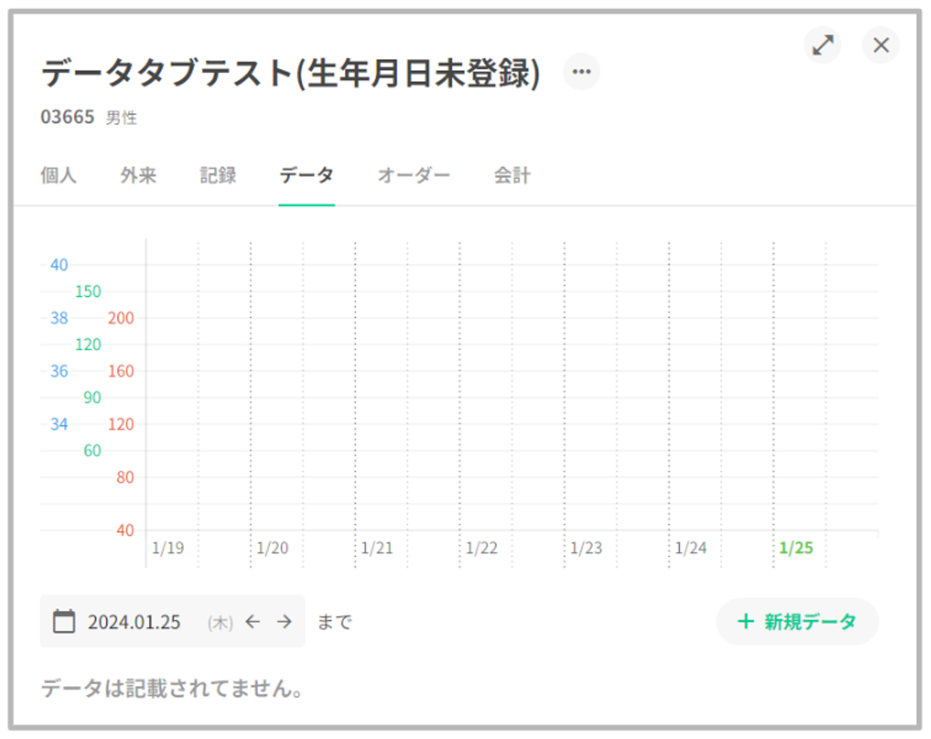Click the plus icon for new data
931x739 pixels.
746,621
